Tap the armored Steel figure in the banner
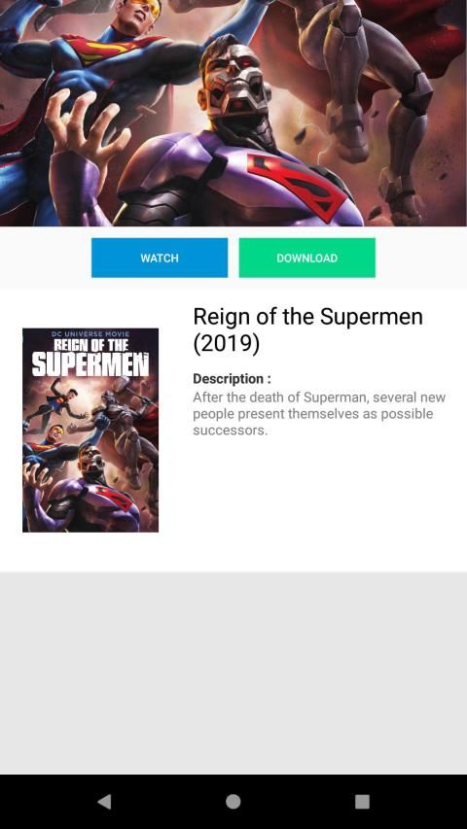Image resolution: width=467 pixels, height=829 pixels. tap(371, 95)
